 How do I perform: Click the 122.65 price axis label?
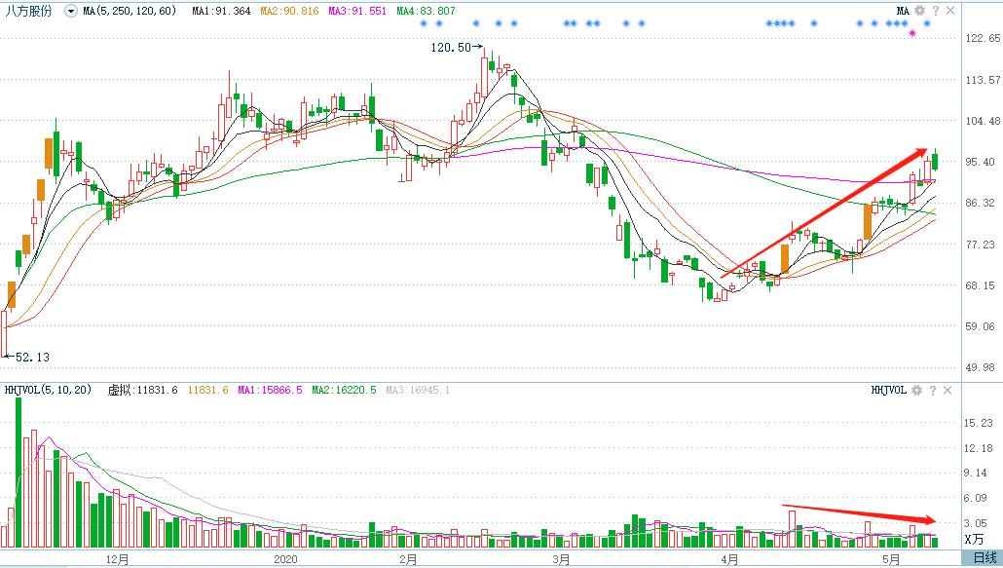[983, 38]
